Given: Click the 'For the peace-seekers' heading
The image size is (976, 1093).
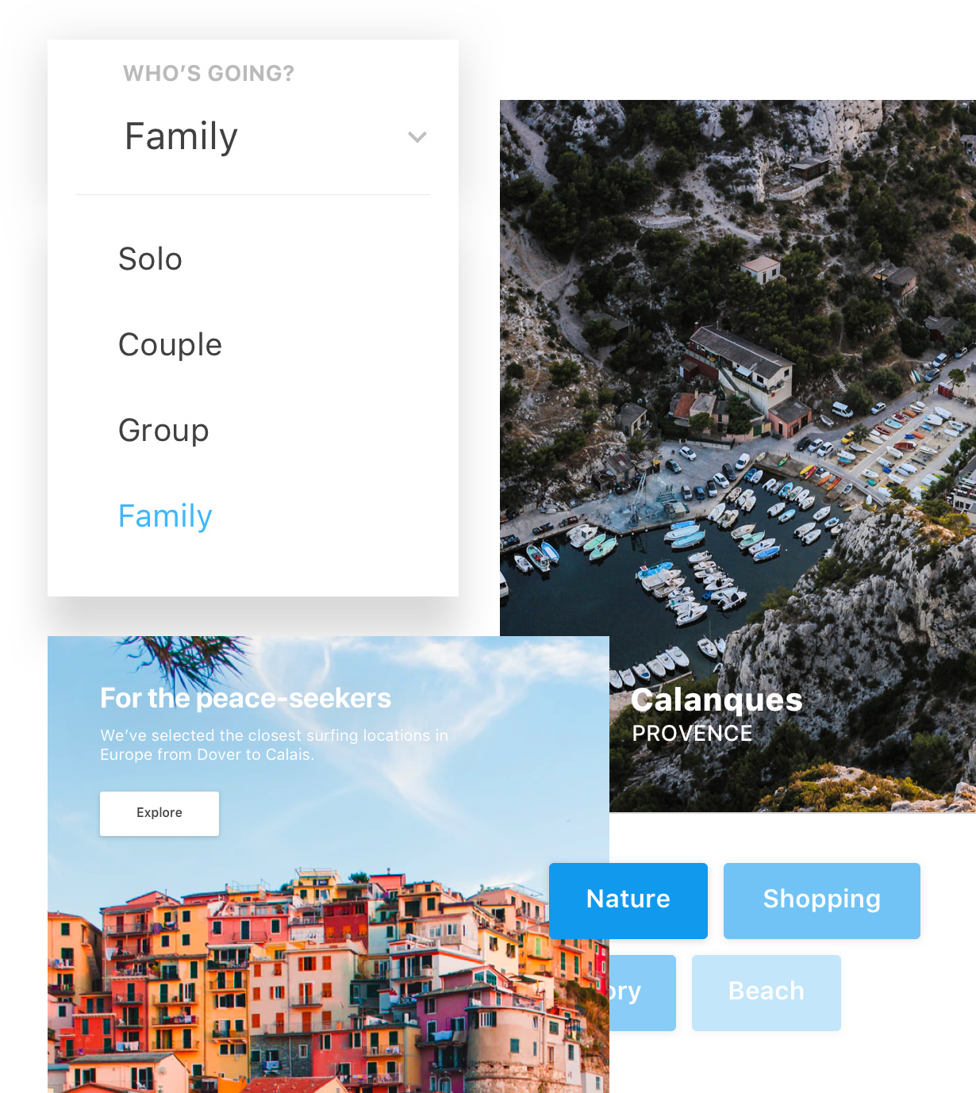Looking at the screenshot, I should (245, 698).
